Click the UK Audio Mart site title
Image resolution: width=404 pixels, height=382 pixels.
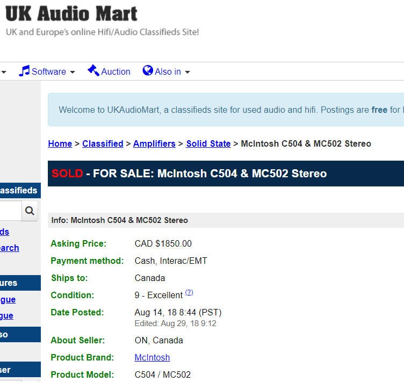(71, 13)
